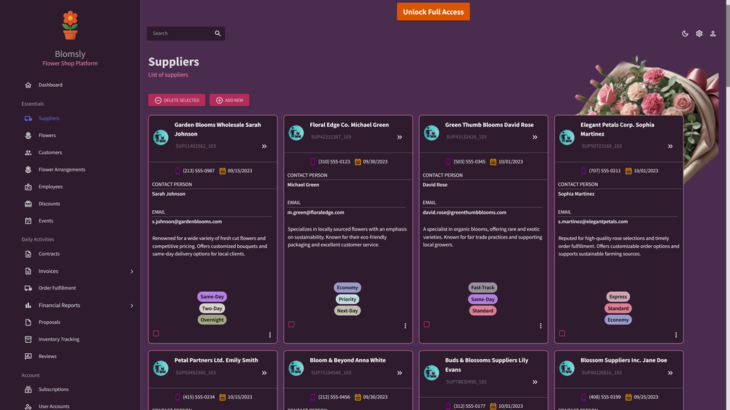Click Petal Partners Ltd. avatar icon
Image resolution: width=730 pixels, height=410 pixels.
coord(161,368)
